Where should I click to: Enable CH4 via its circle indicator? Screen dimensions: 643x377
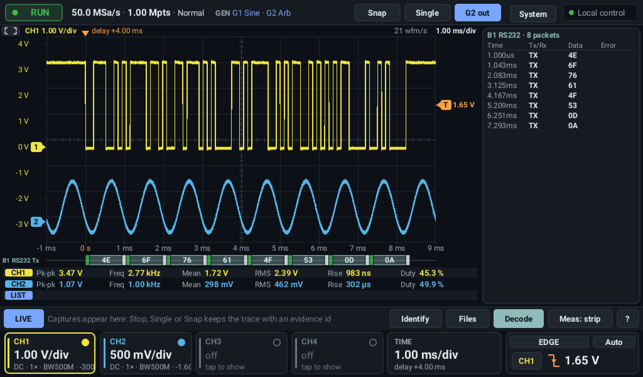[x=373, y=342]
